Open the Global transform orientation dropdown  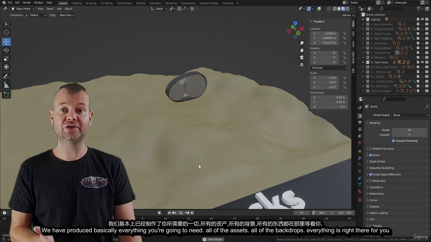(x=159, y=9)
